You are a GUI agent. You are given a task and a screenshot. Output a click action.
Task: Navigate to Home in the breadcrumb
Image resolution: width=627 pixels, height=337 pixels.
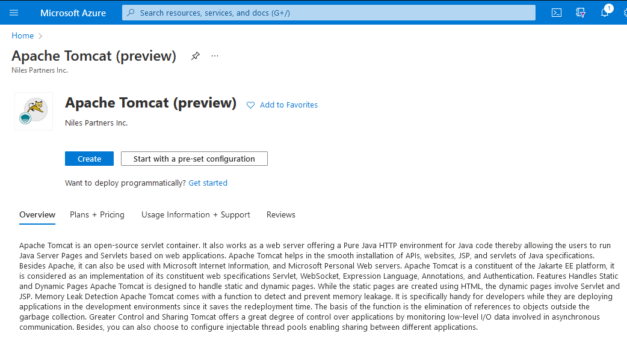[x=23, y=36]
